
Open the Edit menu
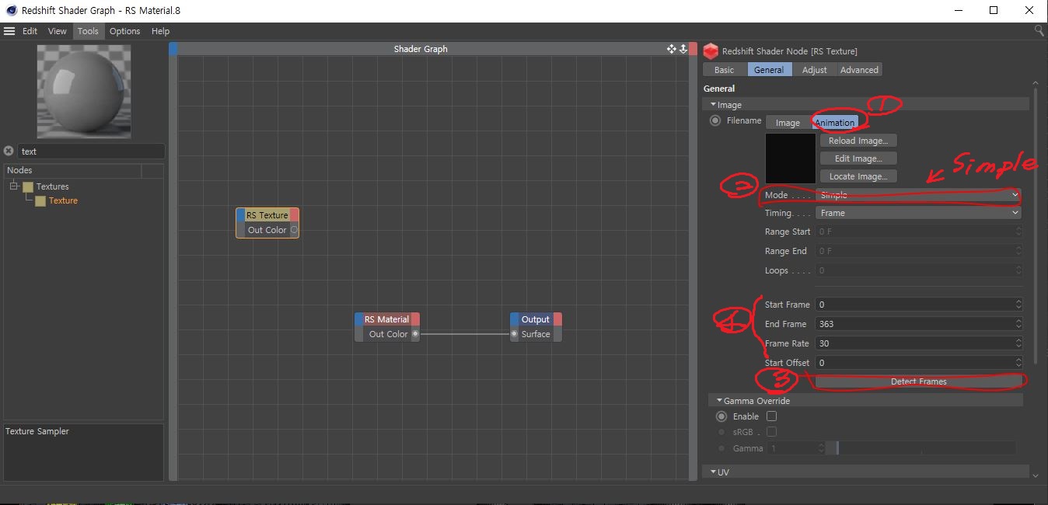pyautogui.click(x=30, y=31)
